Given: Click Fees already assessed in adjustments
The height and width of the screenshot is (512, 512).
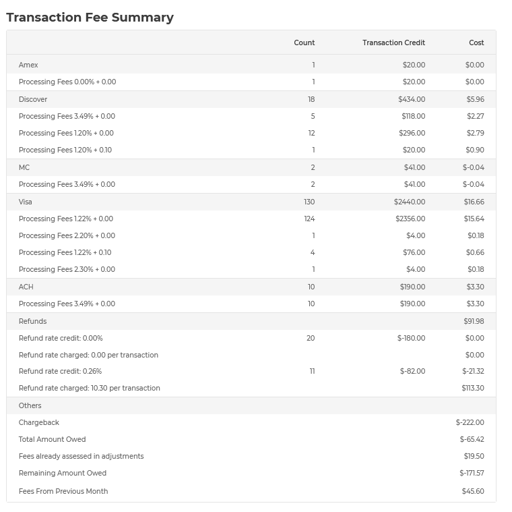Looking at the screenshot, I should pos(81,456).
